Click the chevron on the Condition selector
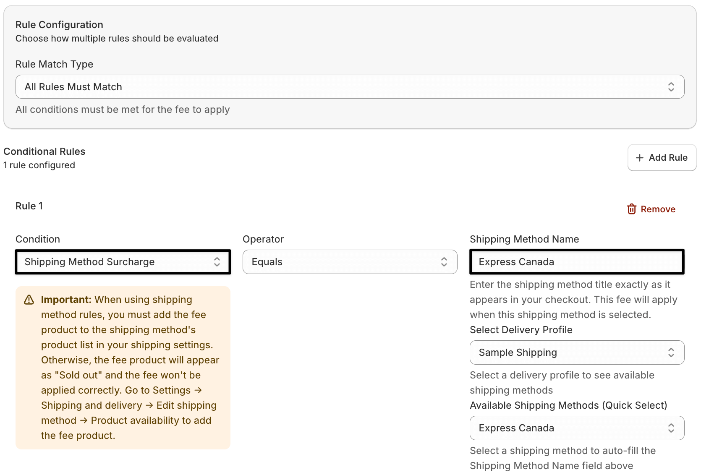 click(x=217, y=261)
